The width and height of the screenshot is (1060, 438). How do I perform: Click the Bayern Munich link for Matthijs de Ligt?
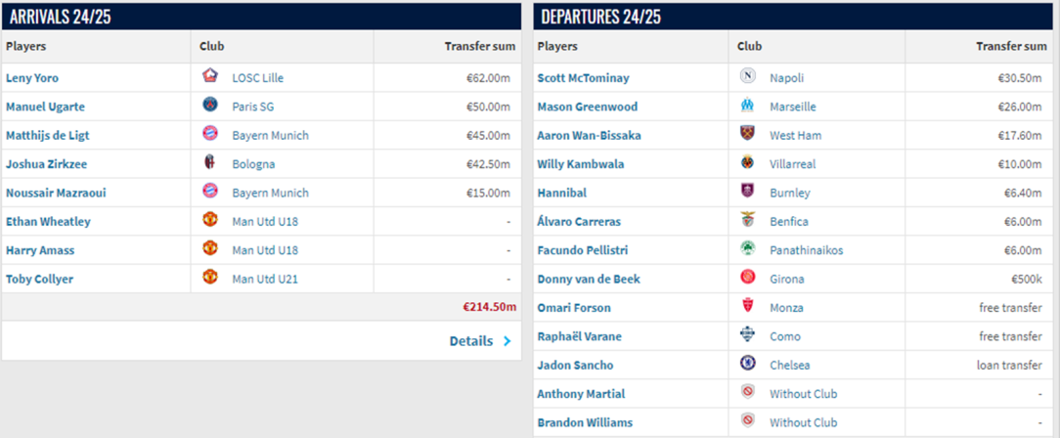[270, 135]
